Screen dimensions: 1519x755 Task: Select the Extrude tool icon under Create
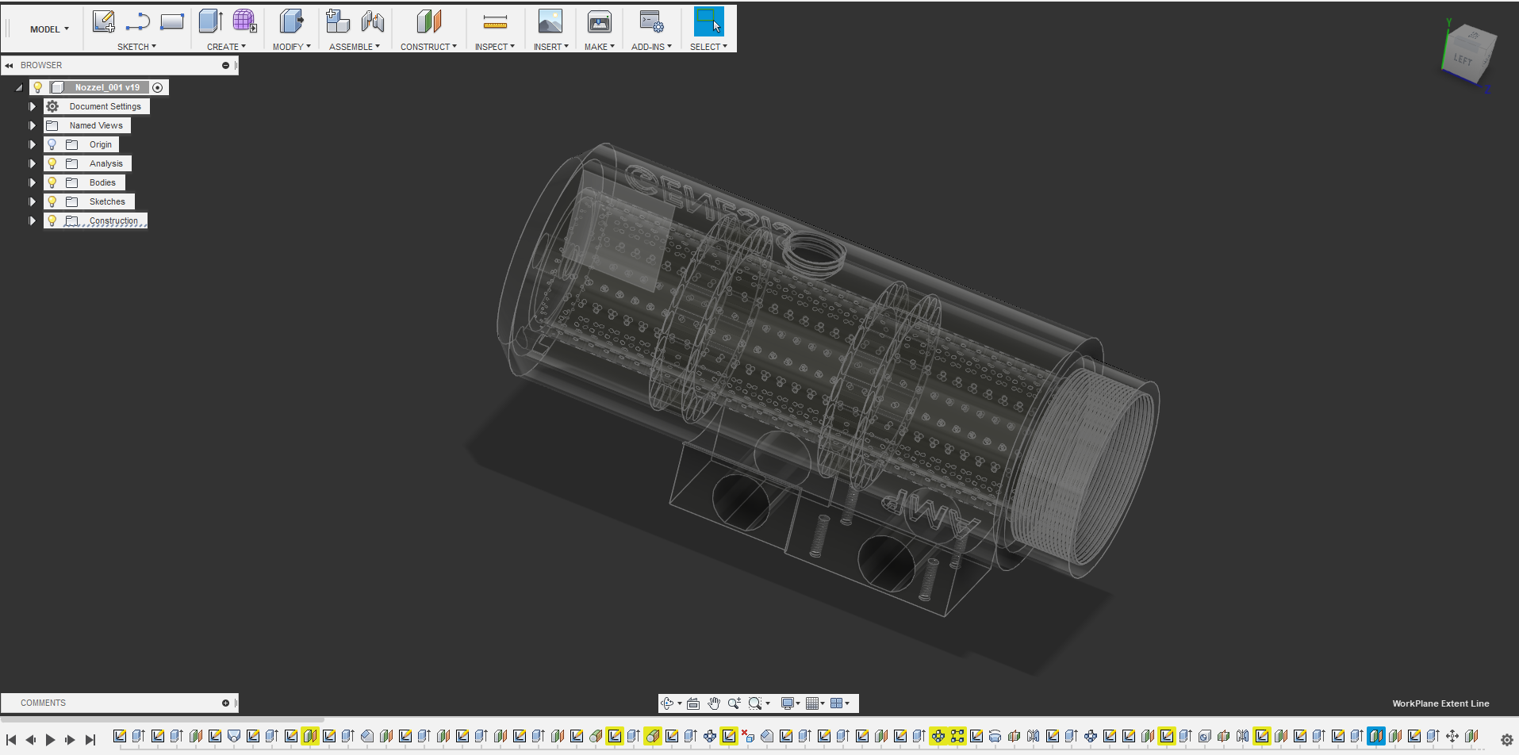point(210,22)
